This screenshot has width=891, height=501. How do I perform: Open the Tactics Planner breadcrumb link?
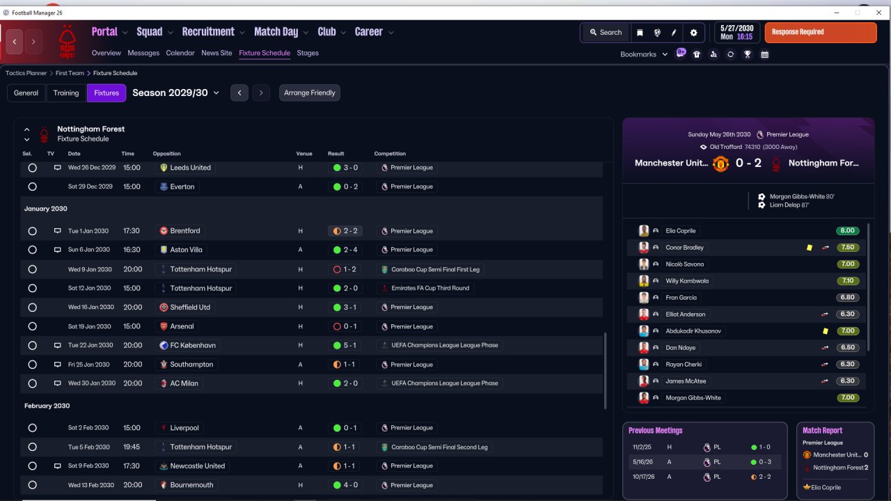26,73
